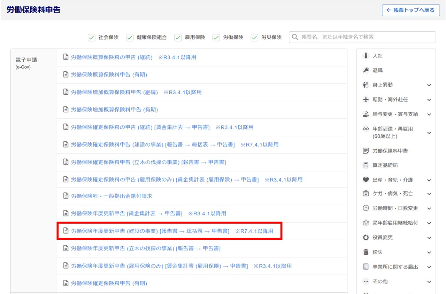The height and width of the screenshot is (294, 446).
Task: Click the 入社 tie icon in sidebar
Action: click(366, 56)
